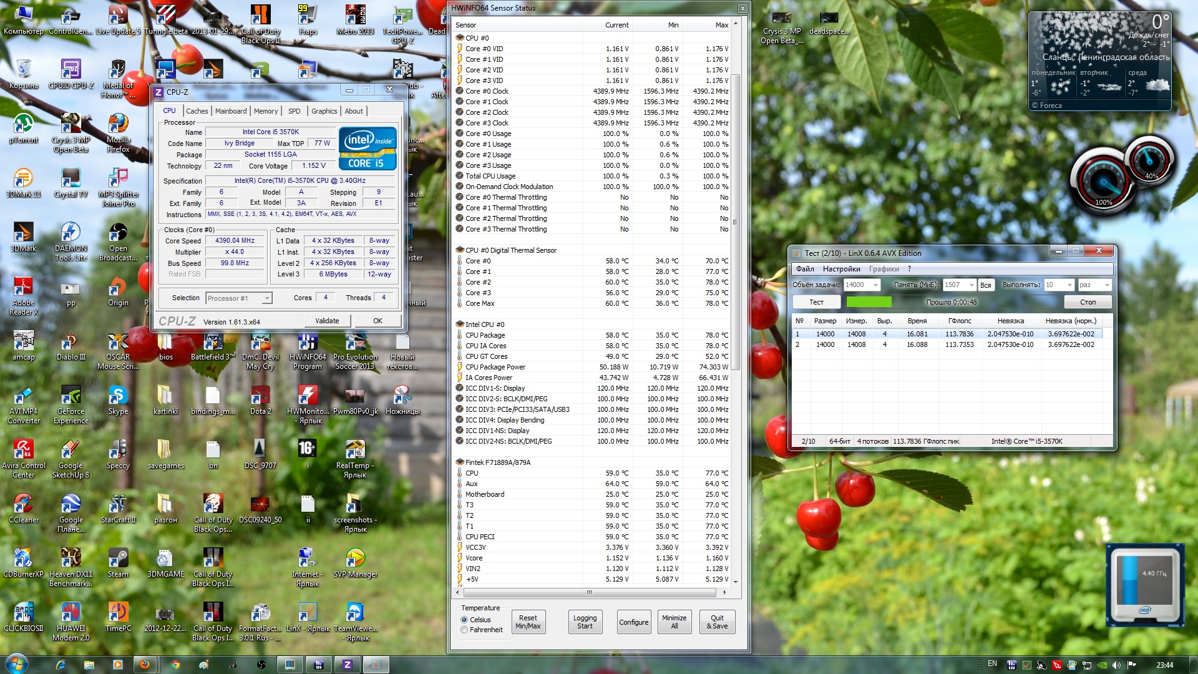Click the HWiNFO64 horizontal scrollbar

(x=589, y=592)
